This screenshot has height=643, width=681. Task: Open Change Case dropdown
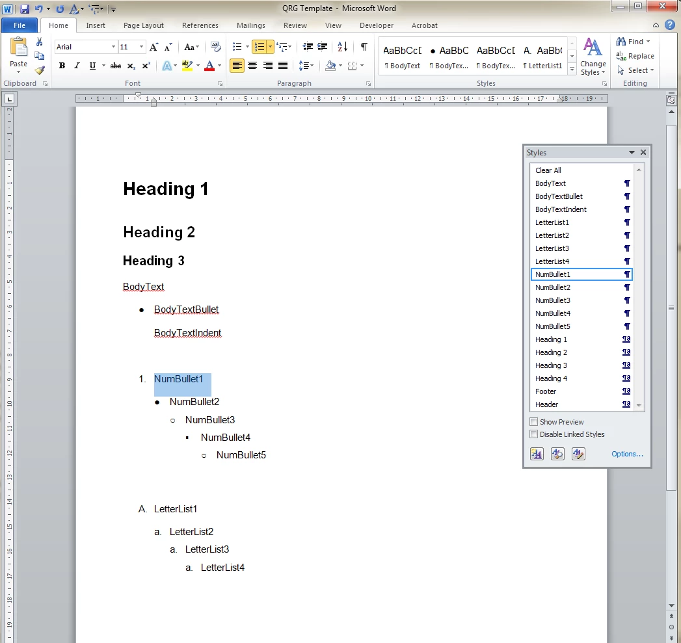tap(191, 47)
